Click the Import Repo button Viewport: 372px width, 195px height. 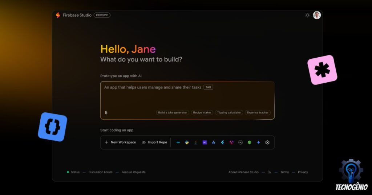pos(154,142)
